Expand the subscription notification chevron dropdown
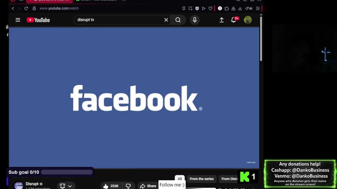Viewport: 337px width, 189px height. (x=70, y=186)
